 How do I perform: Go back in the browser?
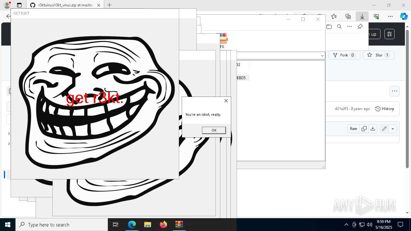coord(8,16)
